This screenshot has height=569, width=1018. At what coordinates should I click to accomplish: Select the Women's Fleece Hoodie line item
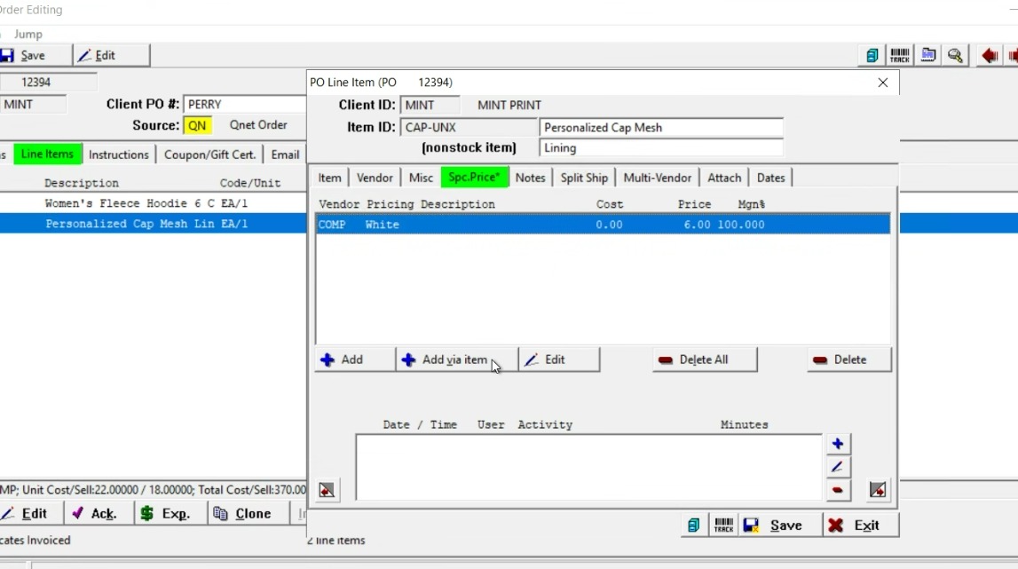[x=153, y=203]
